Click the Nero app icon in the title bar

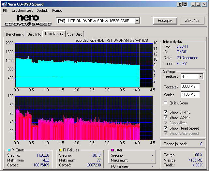[4, 4]
